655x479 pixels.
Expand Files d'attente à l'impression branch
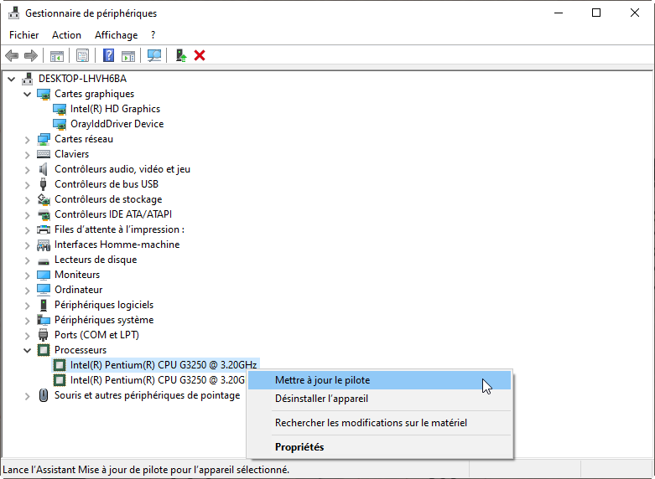click(x=27, y=229)
